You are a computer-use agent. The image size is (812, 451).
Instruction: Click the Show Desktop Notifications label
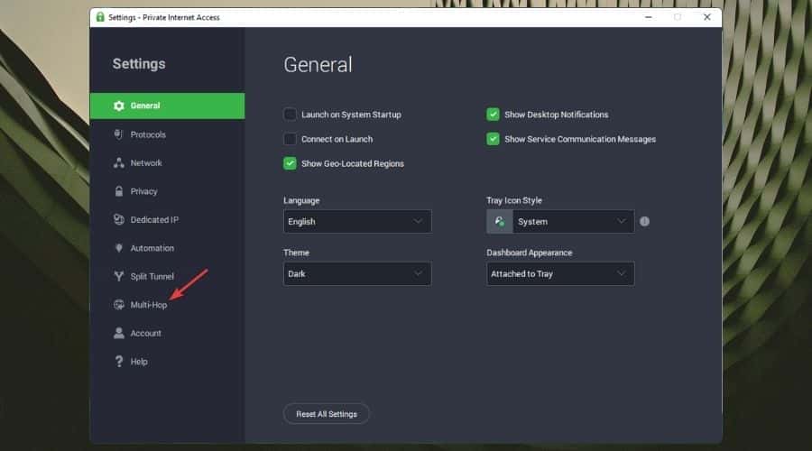click(556, 115)
